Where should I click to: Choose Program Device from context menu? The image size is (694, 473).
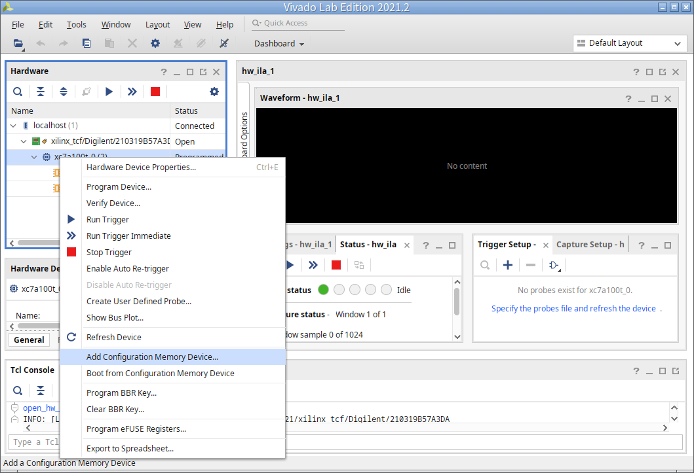[119, 186]
